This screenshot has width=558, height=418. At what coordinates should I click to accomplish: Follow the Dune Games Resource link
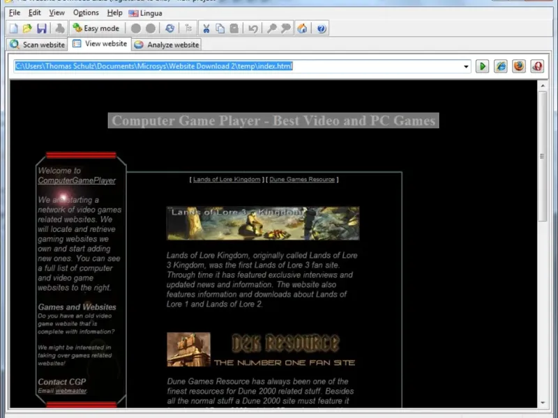[x=302, y=180]
